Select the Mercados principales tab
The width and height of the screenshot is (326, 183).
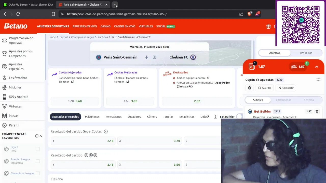65,117
